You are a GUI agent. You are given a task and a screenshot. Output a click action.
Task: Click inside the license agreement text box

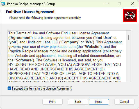[67, 56]
